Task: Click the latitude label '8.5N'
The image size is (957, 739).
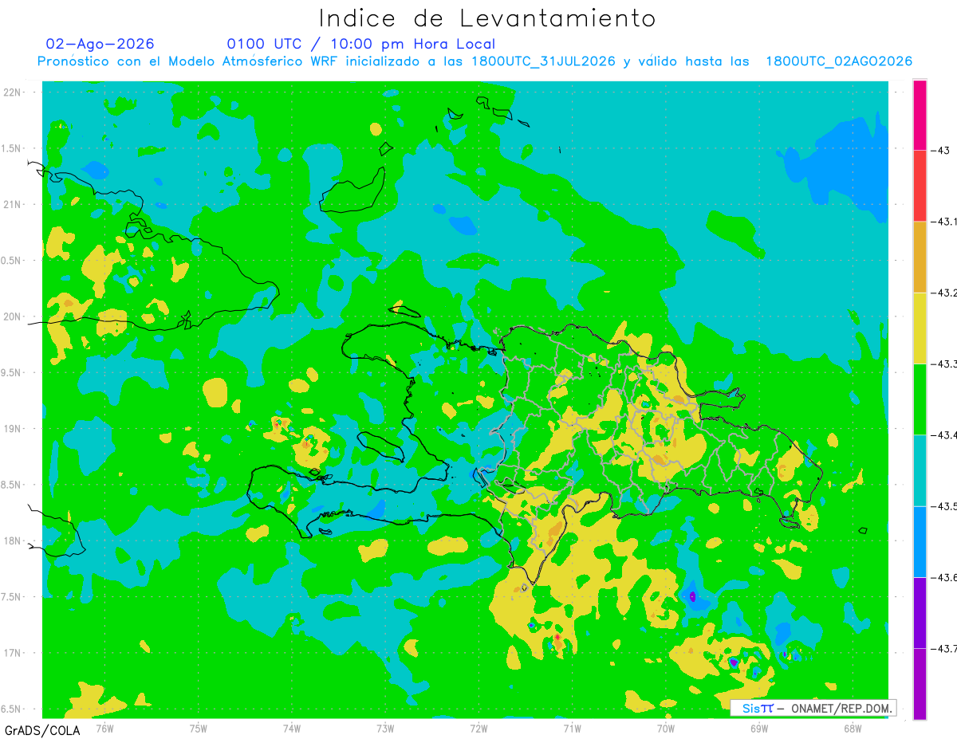Action: click(12, 485)
